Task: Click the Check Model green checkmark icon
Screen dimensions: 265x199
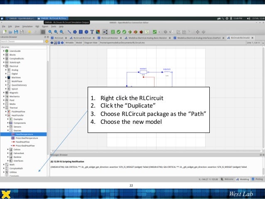Action: (x=118, y=32)
